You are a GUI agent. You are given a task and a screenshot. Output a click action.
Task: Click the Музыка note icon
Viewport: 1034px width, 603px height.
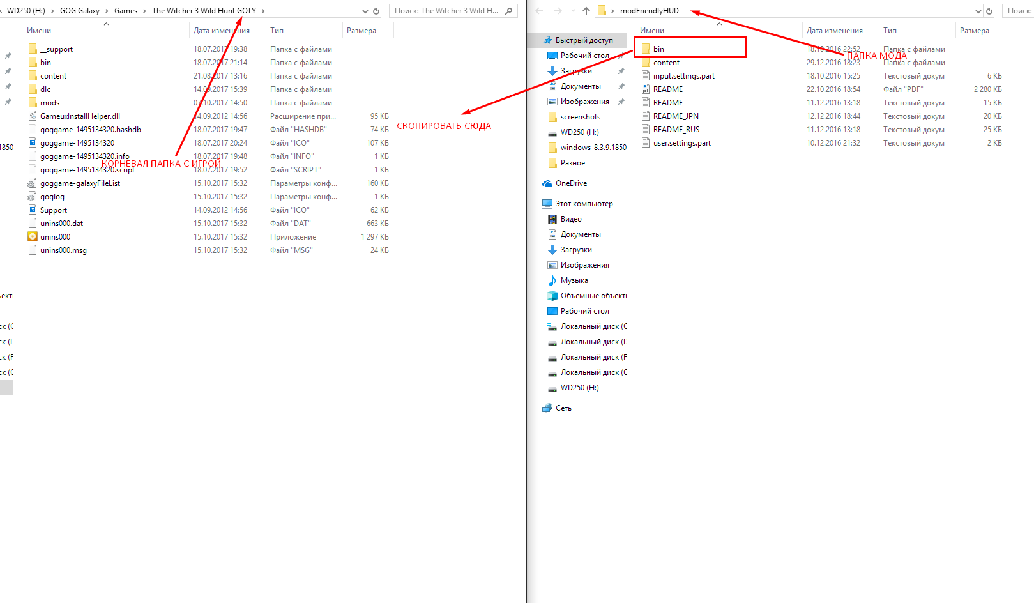(552, 280)
